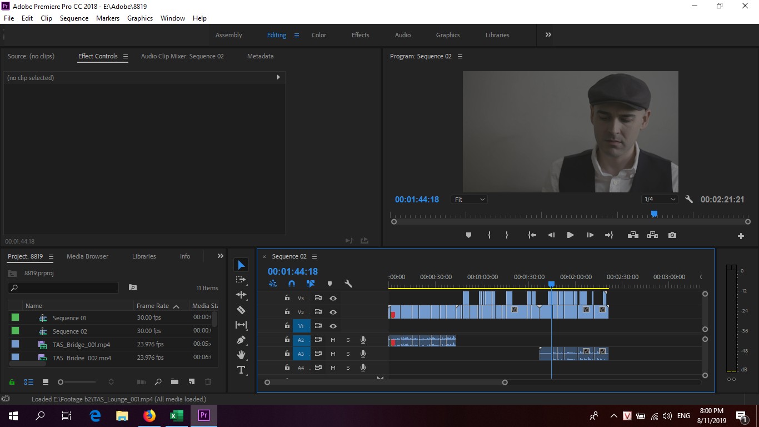Open the Fit zoom level dropdown

(470, 199)
